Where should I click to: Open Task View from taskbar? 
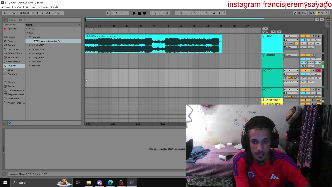point(78,183)
